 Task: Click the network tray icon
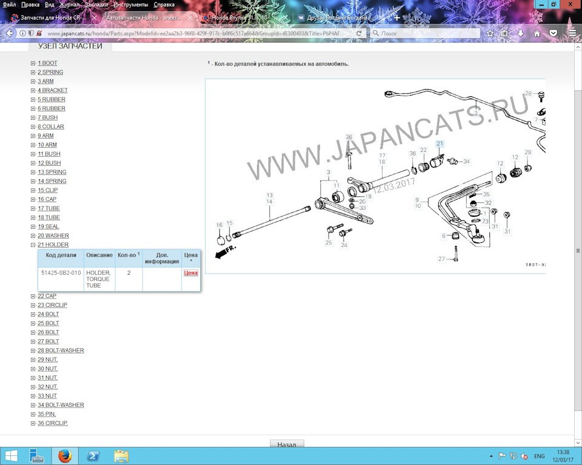[513, 456]
